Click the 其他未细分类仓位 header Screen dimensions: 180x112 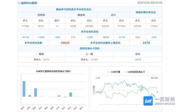146,12
